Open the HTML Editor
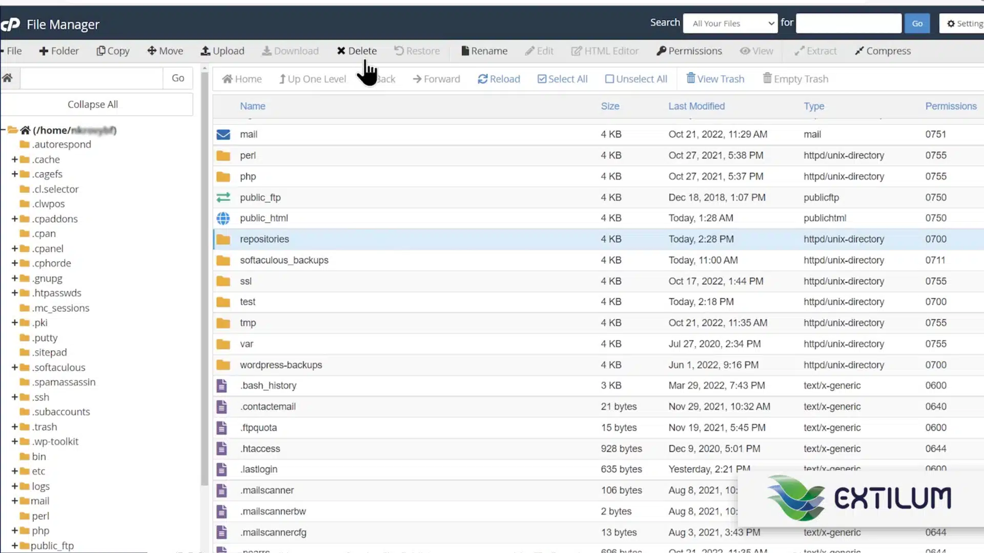The image size is (984, 553). click(x=605, y=51)
